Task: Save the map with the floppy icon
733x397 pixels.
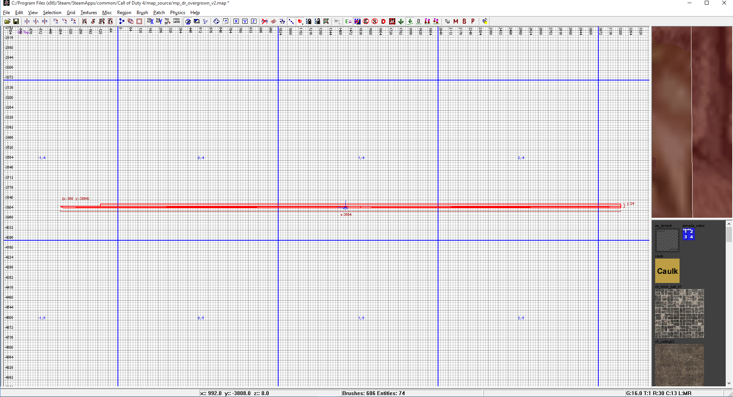Action: click(x=16, y=21)
